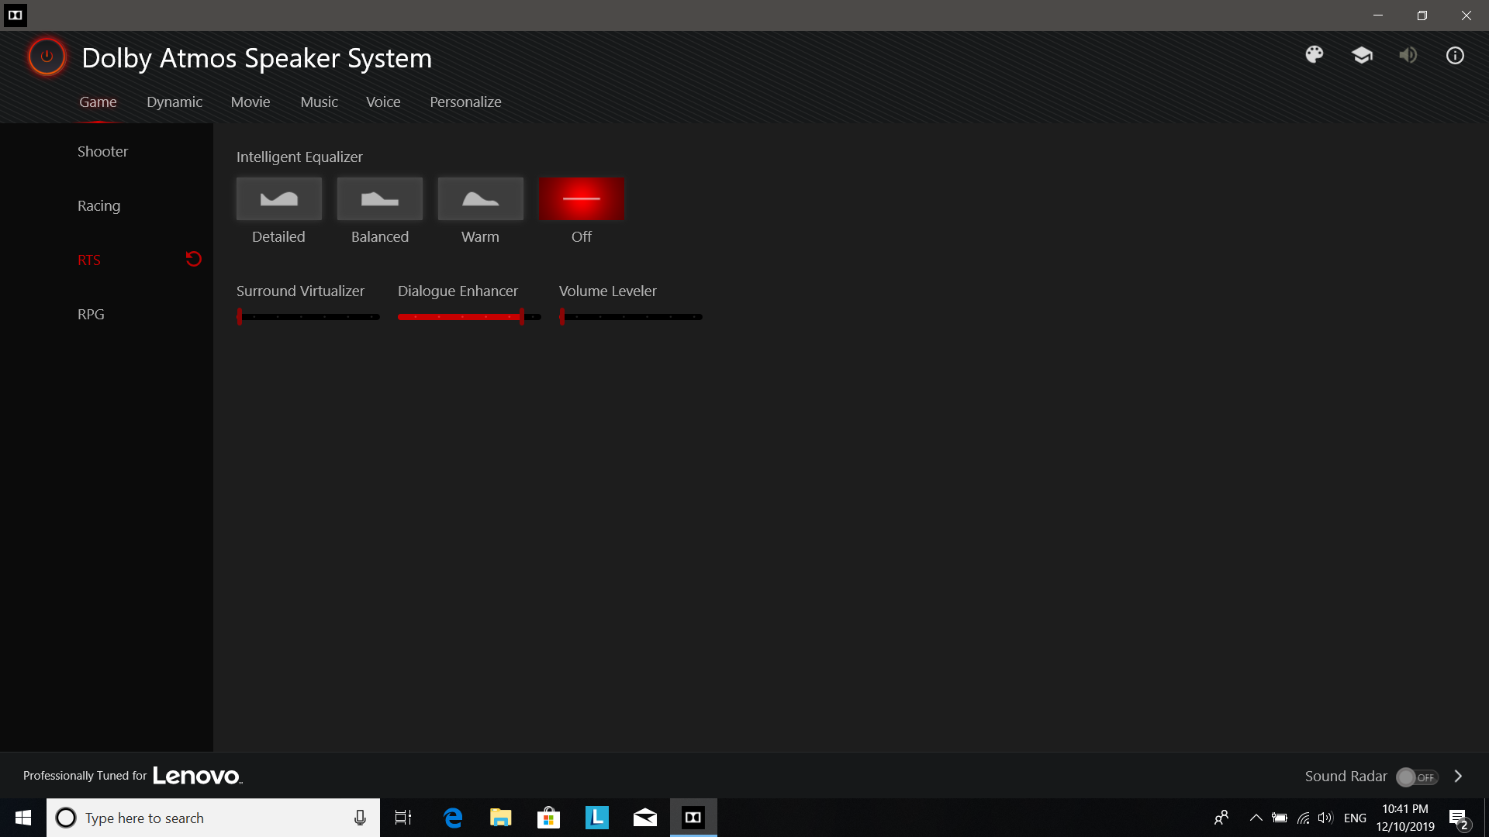
Task: Open the People icon in system tray
Action: tap(1221, 818)
